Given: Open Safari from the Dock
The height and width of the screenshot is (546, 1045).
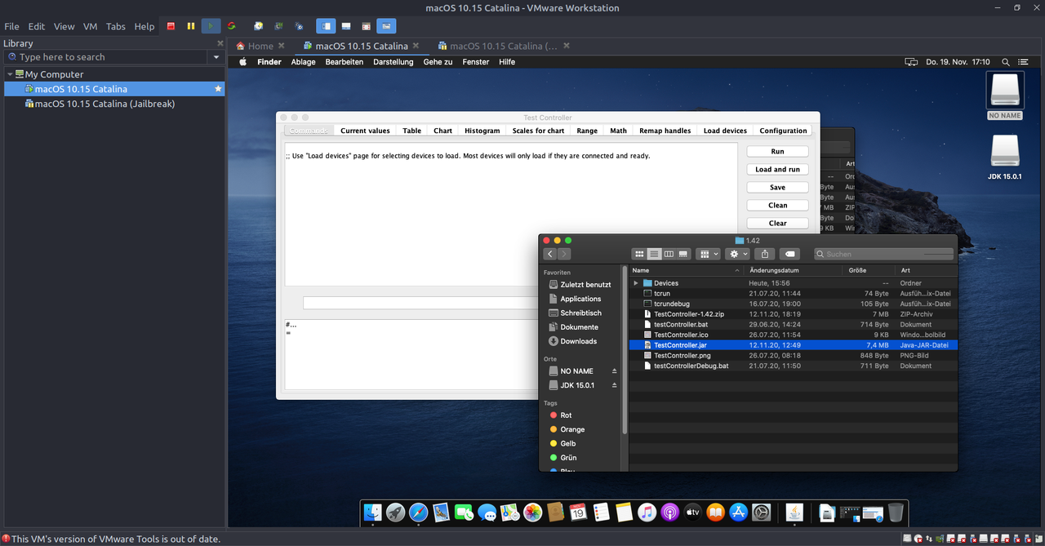Looking at the screenshot, I should tap(418, 513).
